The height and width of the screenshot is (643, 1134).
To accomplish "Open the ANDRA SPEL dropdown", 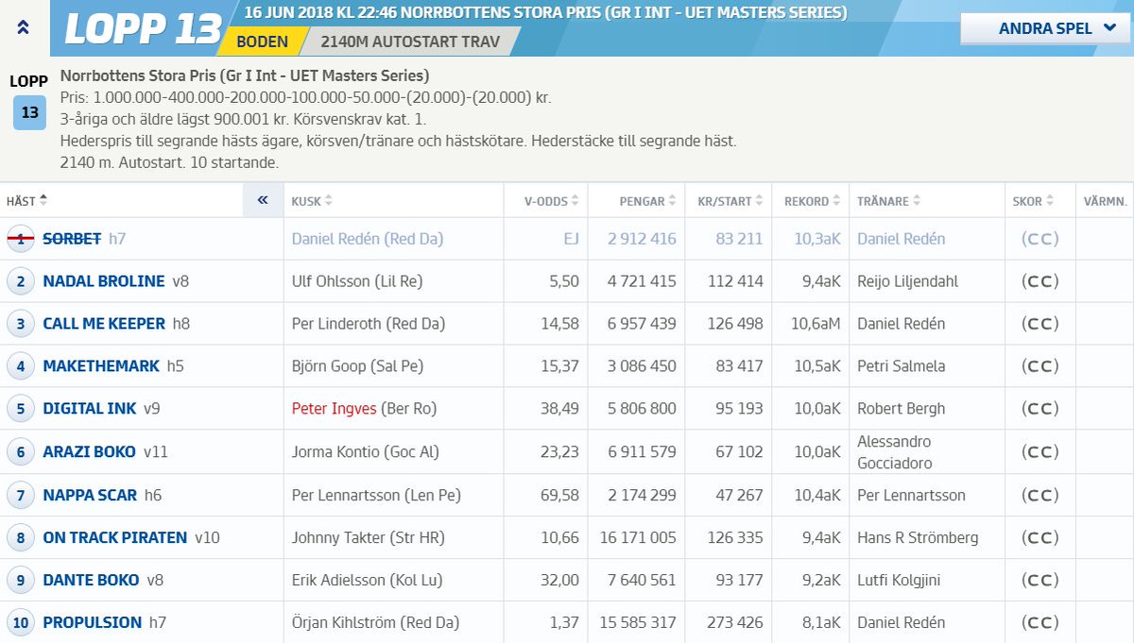I will click(1045, 28).
